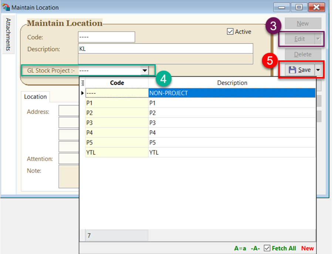The width and height of the screenshot is (334, 254).
Task: Switch to the Location tab
Action: (36, 97)
